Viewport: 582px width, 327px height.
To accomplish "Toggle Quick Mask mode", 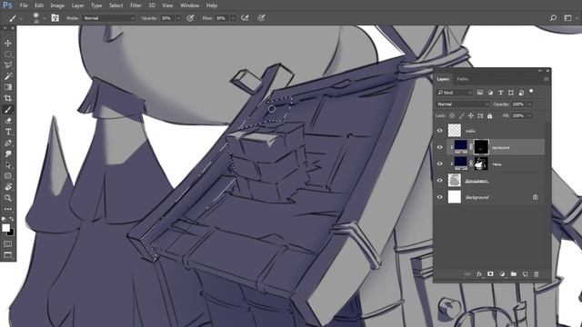I will [x=8, y=243].
